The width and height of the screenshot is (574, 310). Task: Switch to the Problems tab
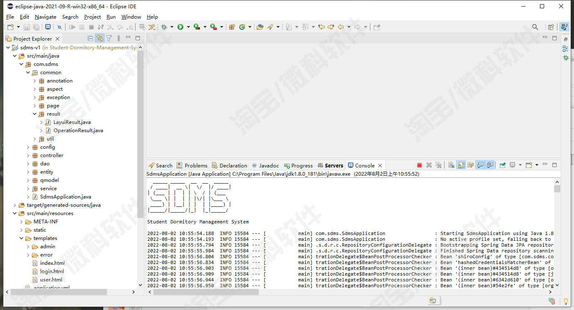tap(192, 165)
